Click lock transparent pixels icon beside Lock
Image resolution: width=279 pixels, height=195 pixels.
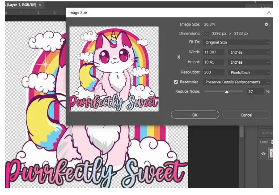[272, 142]
